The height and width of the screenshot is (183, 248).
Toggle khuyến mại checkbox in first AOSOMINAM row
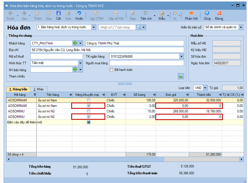(x=89, y=100)
